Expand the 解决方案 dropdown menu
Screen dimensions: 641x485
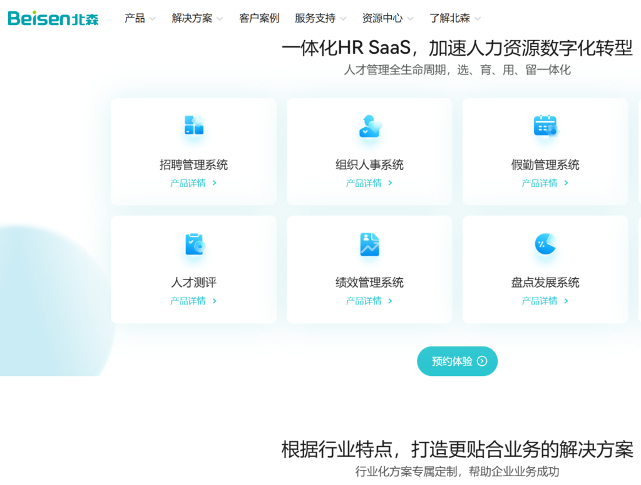pyautogui.click(x=197, y=18)
